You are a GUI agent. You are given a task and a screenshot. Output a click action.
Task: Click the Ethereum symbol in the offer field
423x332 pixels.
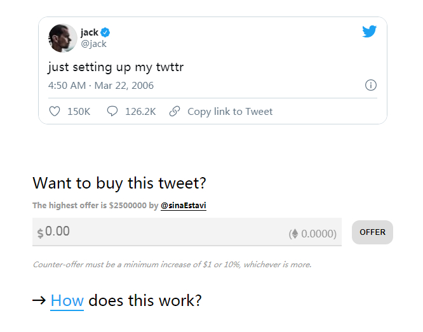pyautogui.click(x=294, y=234)
